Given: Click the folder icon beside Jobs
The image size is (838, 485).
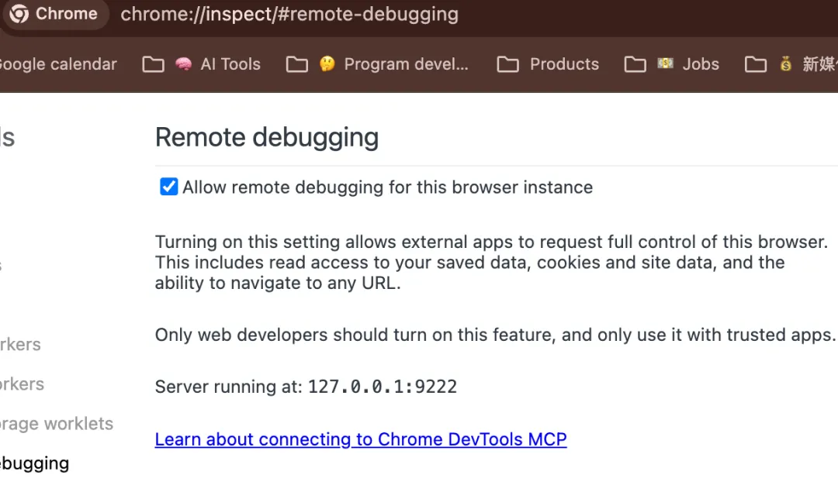Looking at the screenshot, I should tap(635, 64).
